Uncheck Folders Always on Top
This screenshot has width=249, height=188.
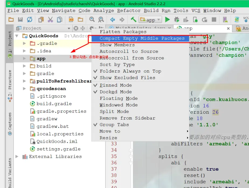(x=140, y=71)
